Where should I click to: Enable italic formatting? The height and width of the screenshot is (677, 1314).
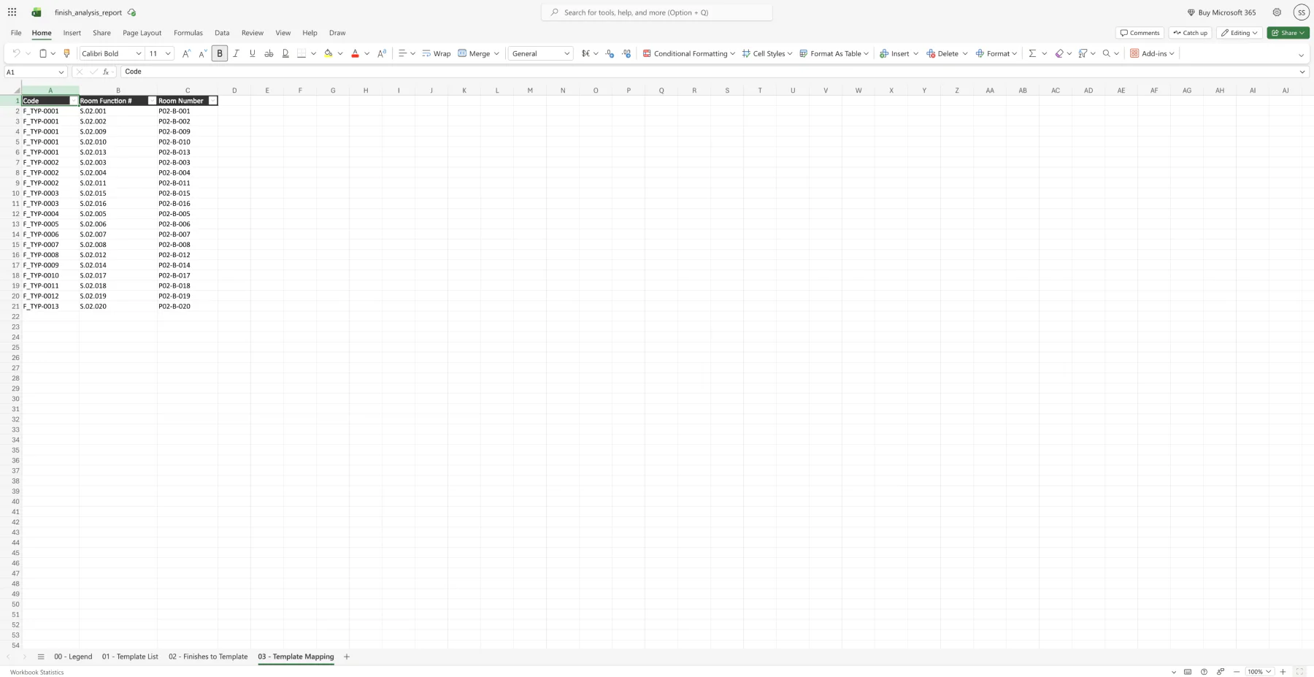coord(236,53)
